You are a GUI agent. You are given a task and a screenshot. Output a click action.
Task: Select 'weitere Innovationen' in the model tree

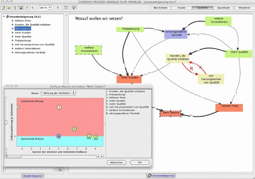point(27,48)
